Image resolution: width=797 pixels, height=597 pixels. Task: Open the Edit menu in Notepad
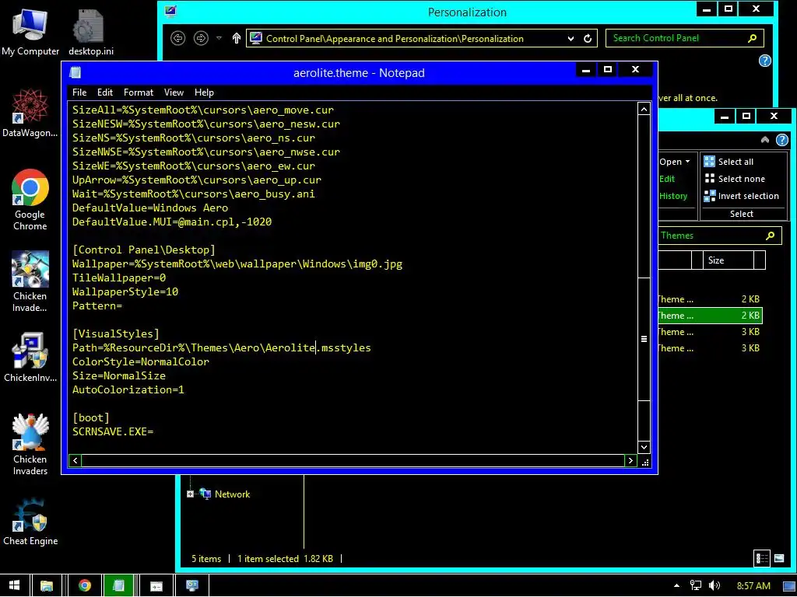(x=105, y=93)
